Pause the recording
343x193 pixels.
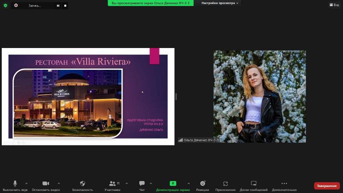[58, 6]
